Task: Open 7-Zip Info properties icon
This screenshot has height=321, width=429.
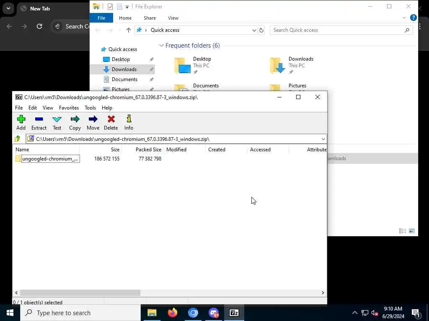Action: tap(129, 122)
